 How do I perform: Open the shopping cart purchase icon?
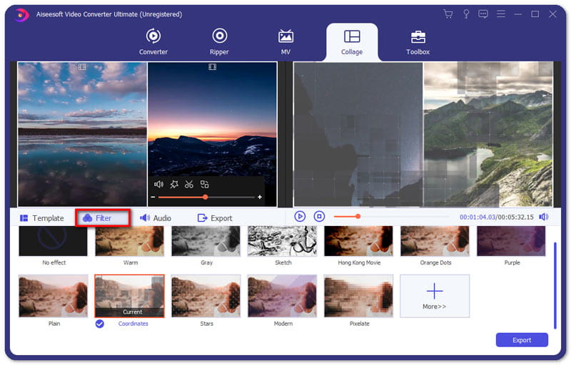[x=448, y=14]
